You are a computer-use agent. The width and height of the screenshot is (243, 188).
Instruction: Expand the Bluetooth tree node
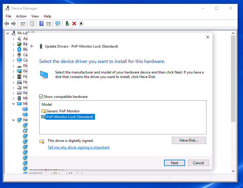point(13,49)
